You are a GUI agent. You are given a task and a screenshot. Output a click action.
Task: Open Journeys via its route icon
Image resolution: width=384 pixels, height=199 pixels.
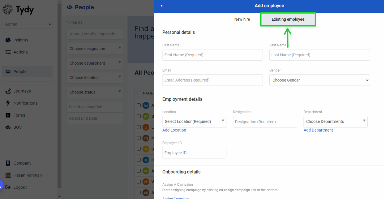(x=8, y=91)
